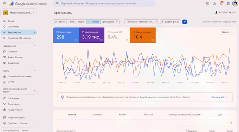Open the Тип пошуку: Вебпошук dropdown
Screen dimensions: 239x132
point(141,22)
